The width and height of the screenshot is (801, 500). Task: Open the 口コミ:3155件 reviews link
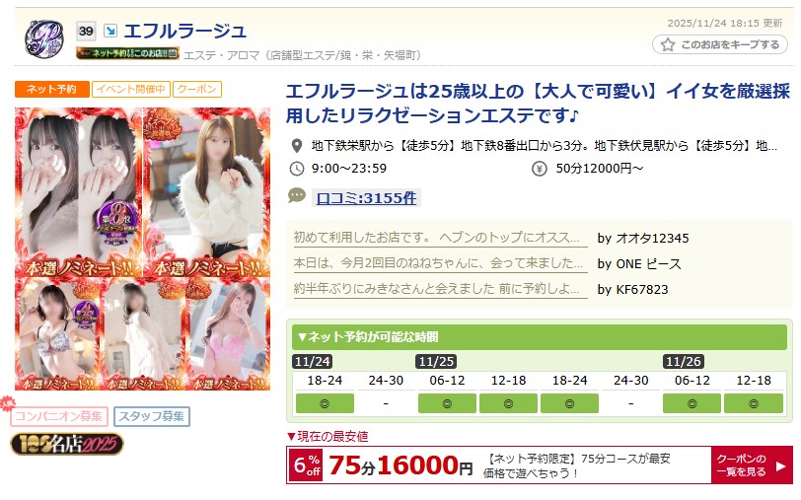366,198
